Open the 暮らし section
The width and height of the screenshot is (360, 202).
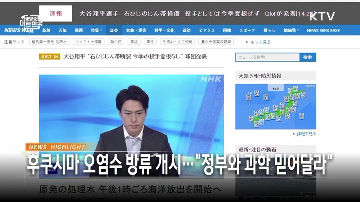point(269,31)
